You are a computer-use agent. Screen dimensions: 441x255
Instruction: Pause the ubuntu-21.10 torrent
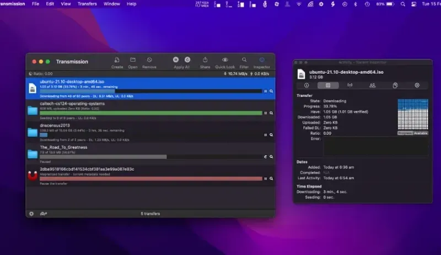266,91
